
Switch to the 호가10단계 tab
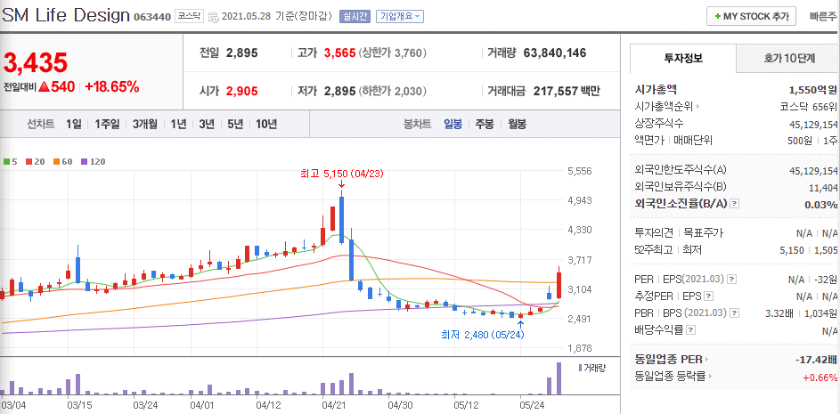pos(789,59)
